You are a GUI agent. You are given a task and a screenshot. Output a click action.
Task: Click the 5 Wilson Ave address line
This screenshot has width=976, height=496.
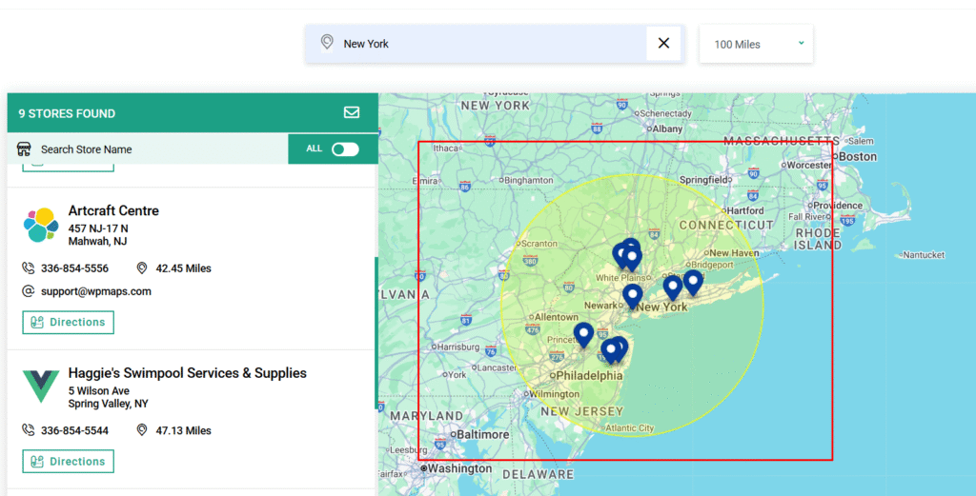click(99, 391)
